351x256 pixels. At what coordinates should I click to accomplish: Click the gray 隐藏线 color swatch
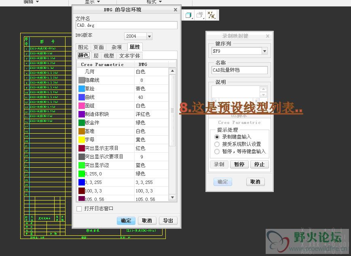click(x=82, y=80)
